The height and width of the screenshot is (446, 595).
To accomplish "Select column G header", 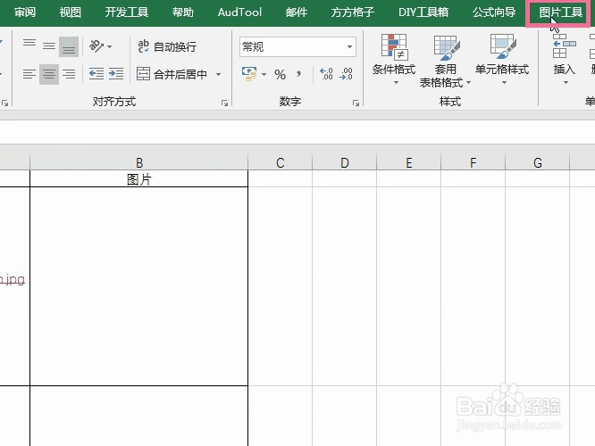I will 537,162.
